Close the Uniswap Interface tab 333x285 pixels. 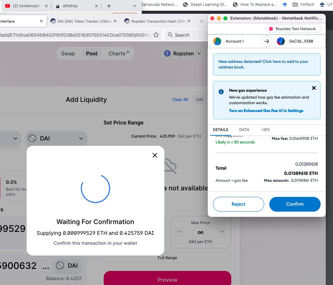point(41,21)
